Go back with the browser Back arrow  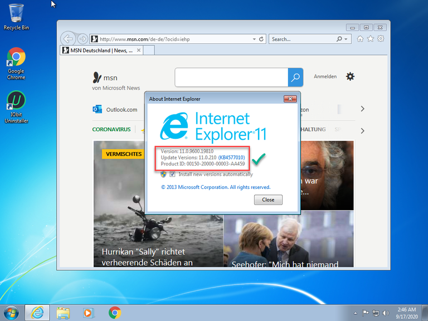(x=67, y=39)
